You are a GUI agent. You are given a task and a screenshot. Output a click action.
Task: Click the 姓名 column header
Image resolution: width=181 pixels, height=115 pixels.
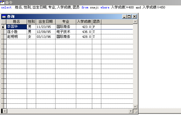(16, 22)
